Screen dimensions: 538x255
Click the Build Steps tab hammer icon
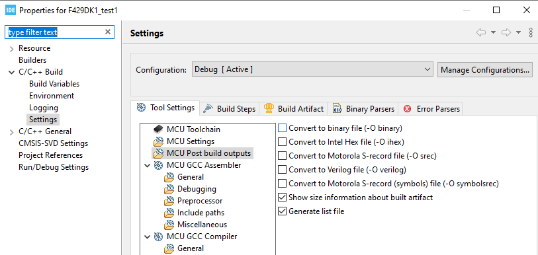pyautogui.click(x=208, y=108)
